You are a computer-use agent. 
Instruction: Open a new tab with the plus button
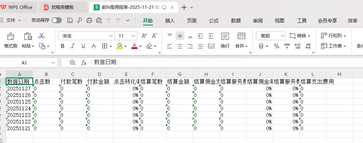click(x=184, y=7)
